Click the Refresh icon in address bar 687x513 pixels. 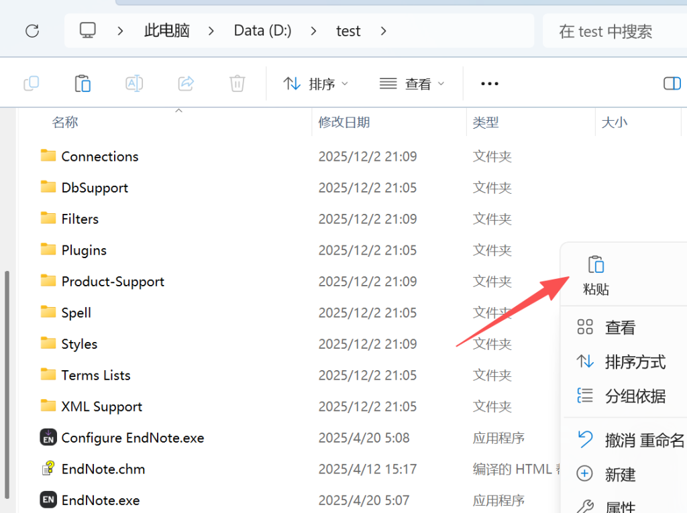click(x=32, y=31)
